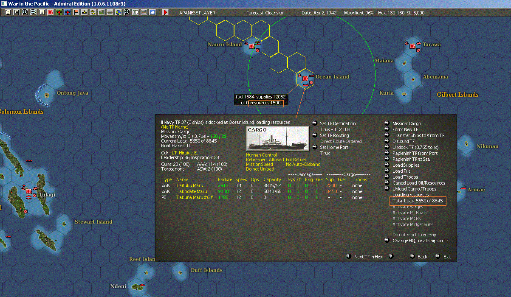Toggle the Retirement Allowed setting
511x297 pixels.
point(265,160)
